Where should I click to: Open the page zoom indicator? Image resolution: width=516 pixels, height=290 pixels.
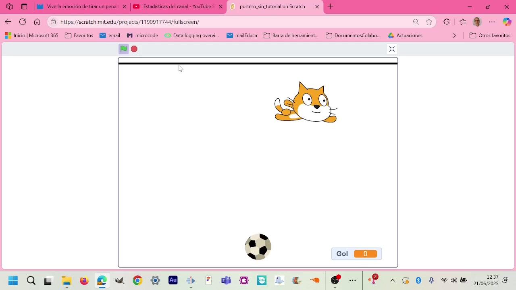(x=416, y=22)
